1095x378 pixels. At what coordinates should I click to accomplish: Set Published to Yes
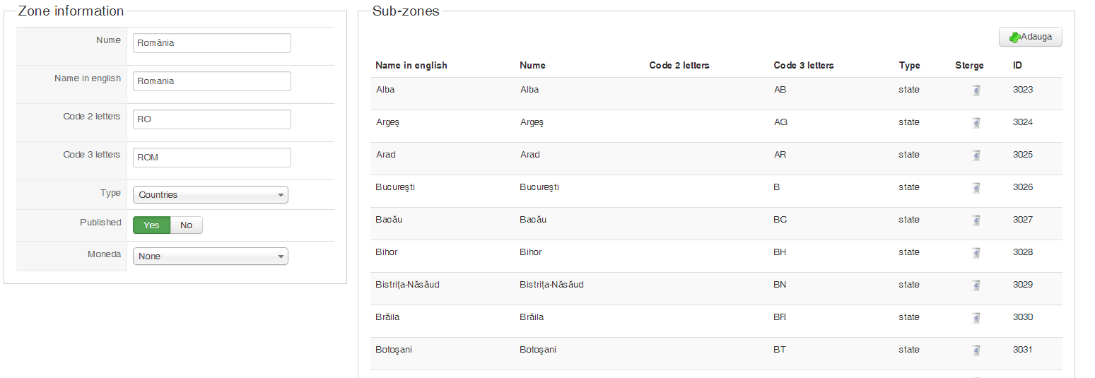(x=151, y=225)
